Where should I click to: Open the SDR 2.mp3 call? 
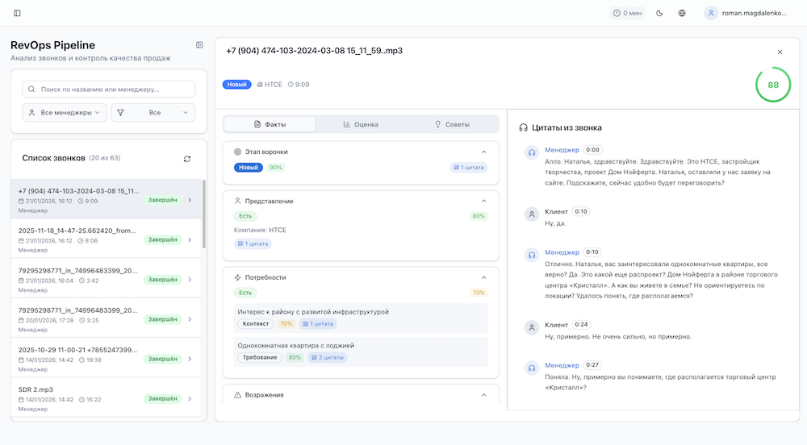click(x=105, y=398)
